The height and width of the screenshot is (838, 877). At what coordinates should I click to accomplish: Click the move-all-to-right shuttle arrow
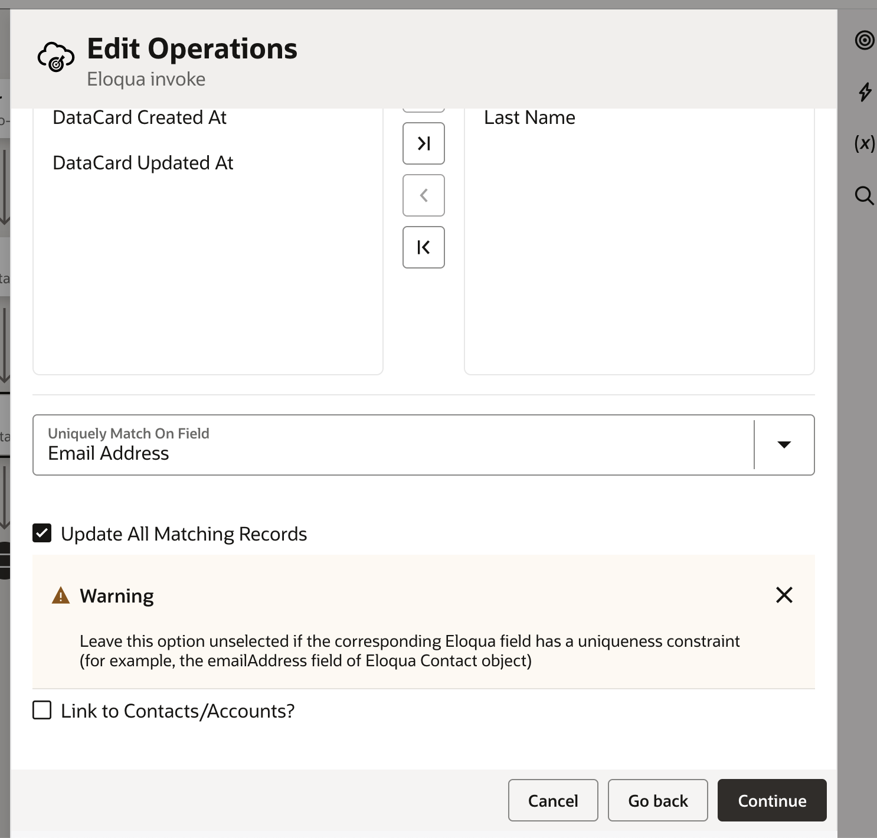pos(423,143)
